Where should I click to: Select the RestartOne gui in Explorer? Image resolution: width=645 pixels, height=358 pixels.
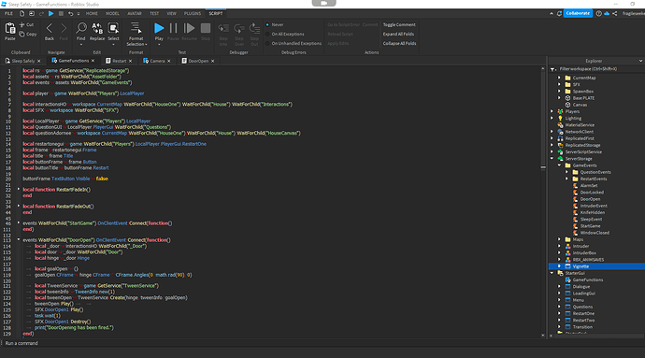[x=583, y=313]
